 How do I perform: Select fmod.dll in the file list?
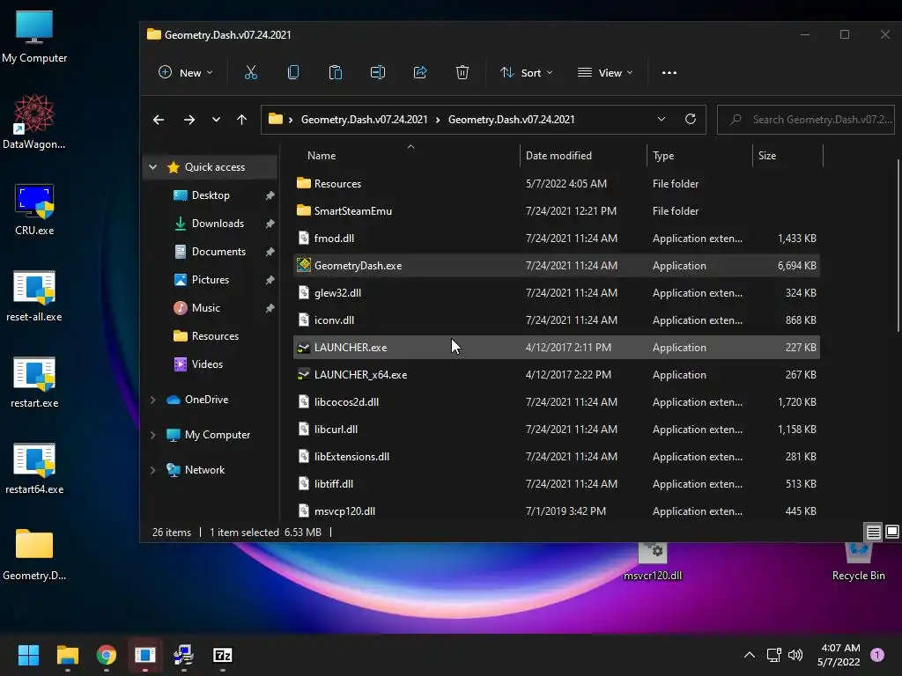tap(557, 239)
